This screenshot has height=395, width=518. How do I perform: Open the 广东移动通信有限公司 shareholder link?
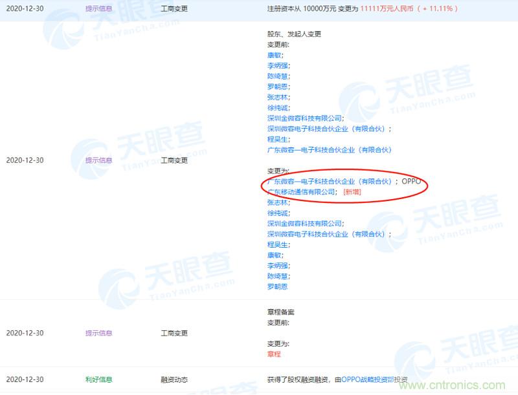click(x=301, y=192)
